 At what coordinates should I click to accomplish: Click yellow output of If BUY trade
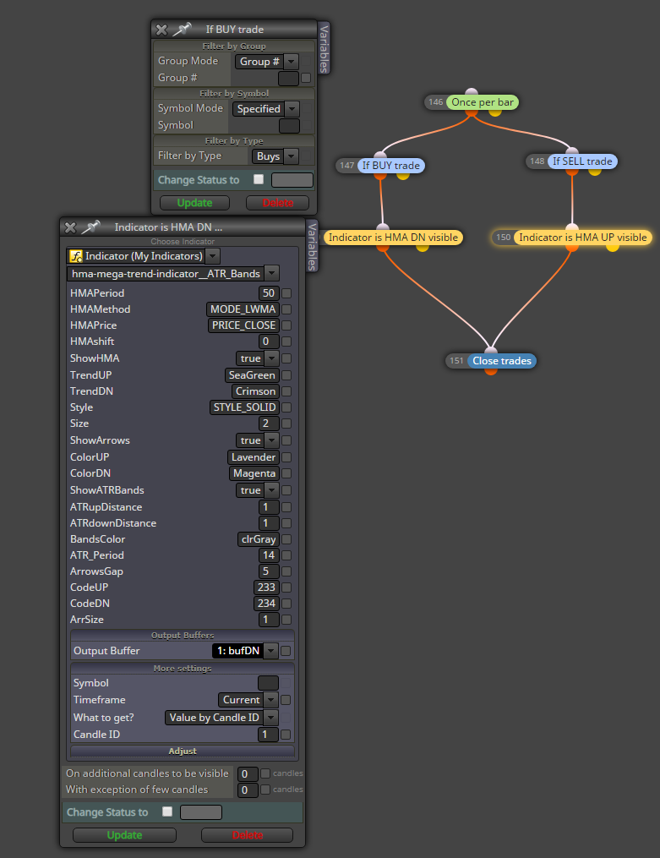403,176
